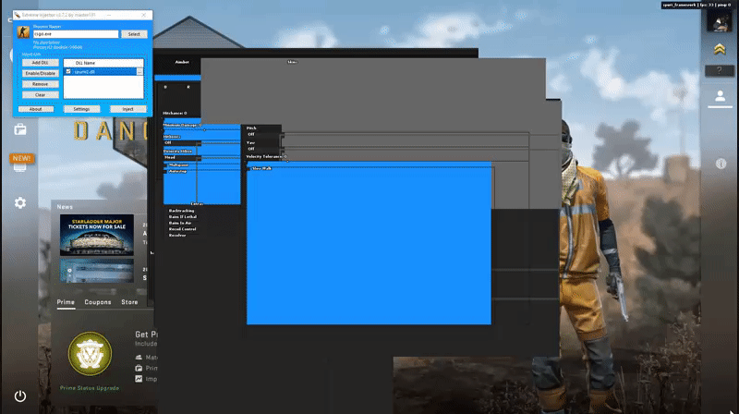Open the second news thumbnail below Starladder
Image resolution: width=739 pixels, height=414 pixels.
(97, 271)
